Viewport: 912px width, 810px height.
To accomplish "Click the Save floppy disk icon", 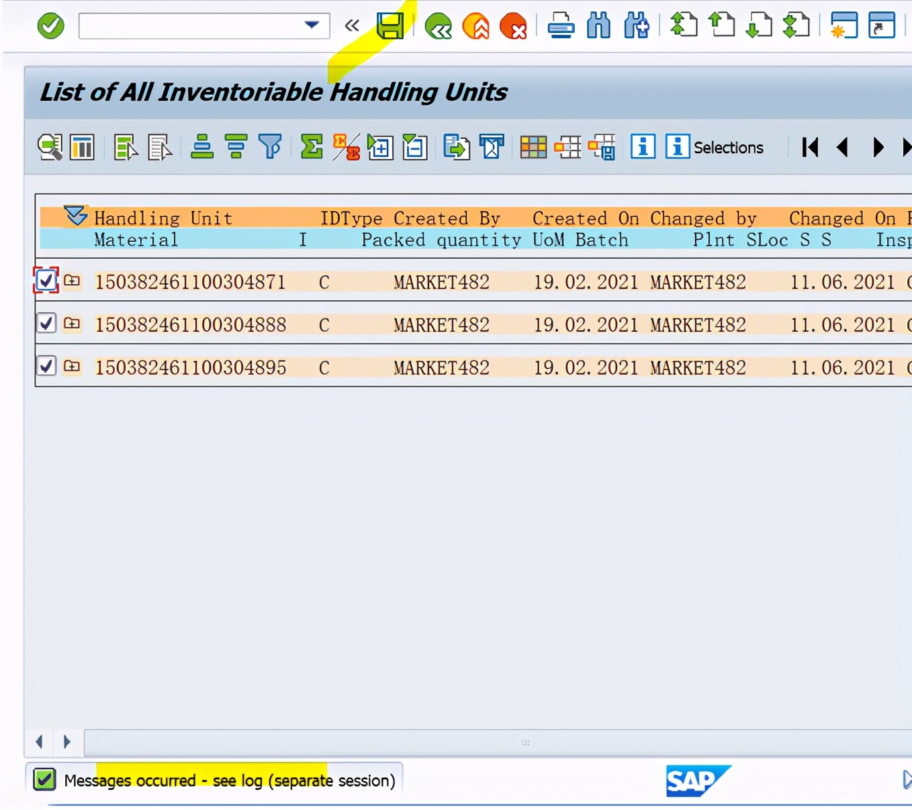I will pos(390,26).
